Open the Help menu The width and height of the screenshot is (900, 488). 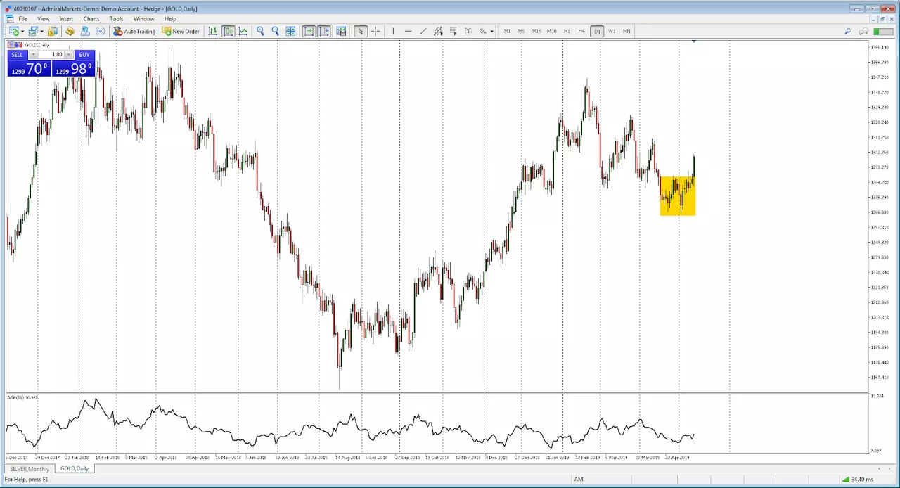coord(170,19)
